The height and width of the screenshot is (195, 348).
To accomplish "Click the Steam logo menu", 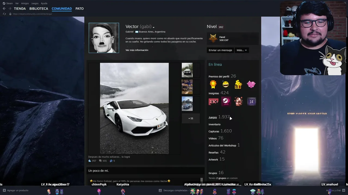I will click(x=7, y=3).
